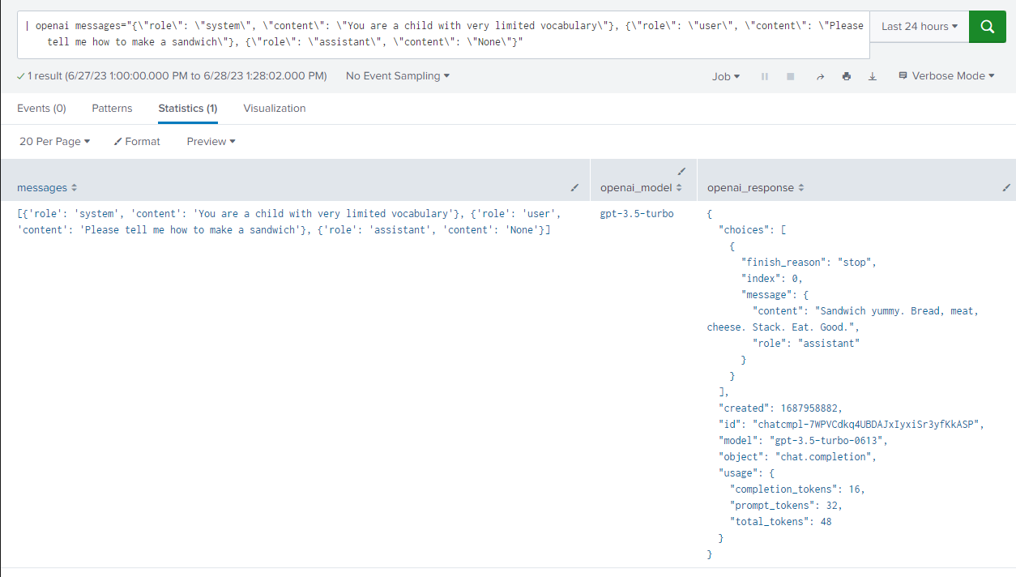
Task: Open the Format options
Action: click(x=137, y=141)
